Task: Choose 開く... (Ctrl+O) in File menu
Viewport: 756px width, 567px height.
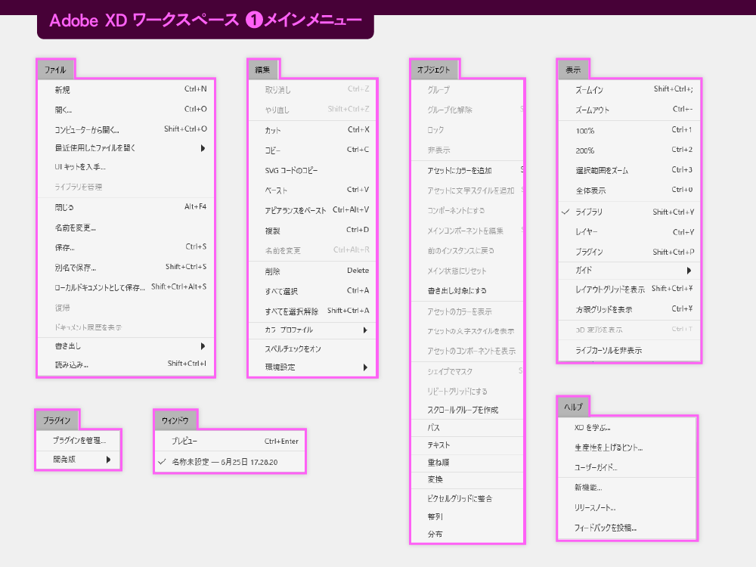Action: coord(125,110)
